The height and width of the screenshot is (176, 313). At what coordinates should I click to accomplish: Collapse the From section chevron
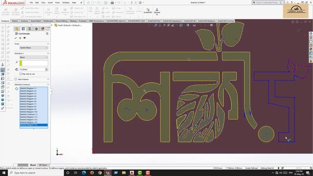tap(48, 44)
